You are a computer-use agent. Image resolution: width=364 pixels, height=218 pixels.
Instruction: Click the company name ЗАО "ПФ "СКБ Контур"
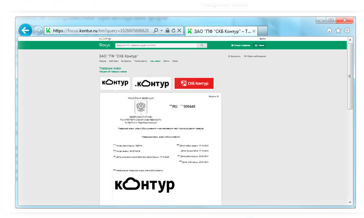pos(118,56)
